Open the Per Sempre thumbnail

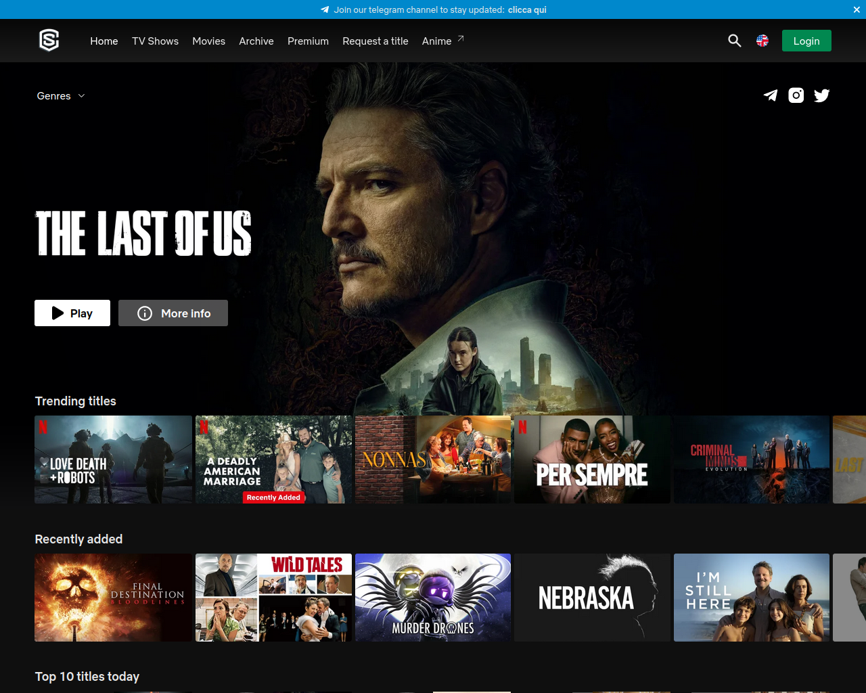coord(592,460)
